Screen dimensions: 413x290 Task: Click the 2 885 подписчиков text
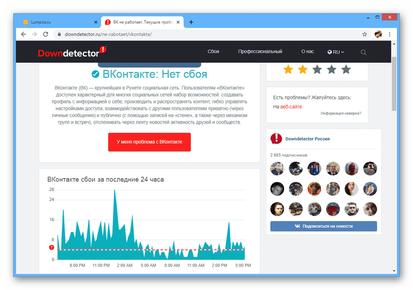(289, 155)
